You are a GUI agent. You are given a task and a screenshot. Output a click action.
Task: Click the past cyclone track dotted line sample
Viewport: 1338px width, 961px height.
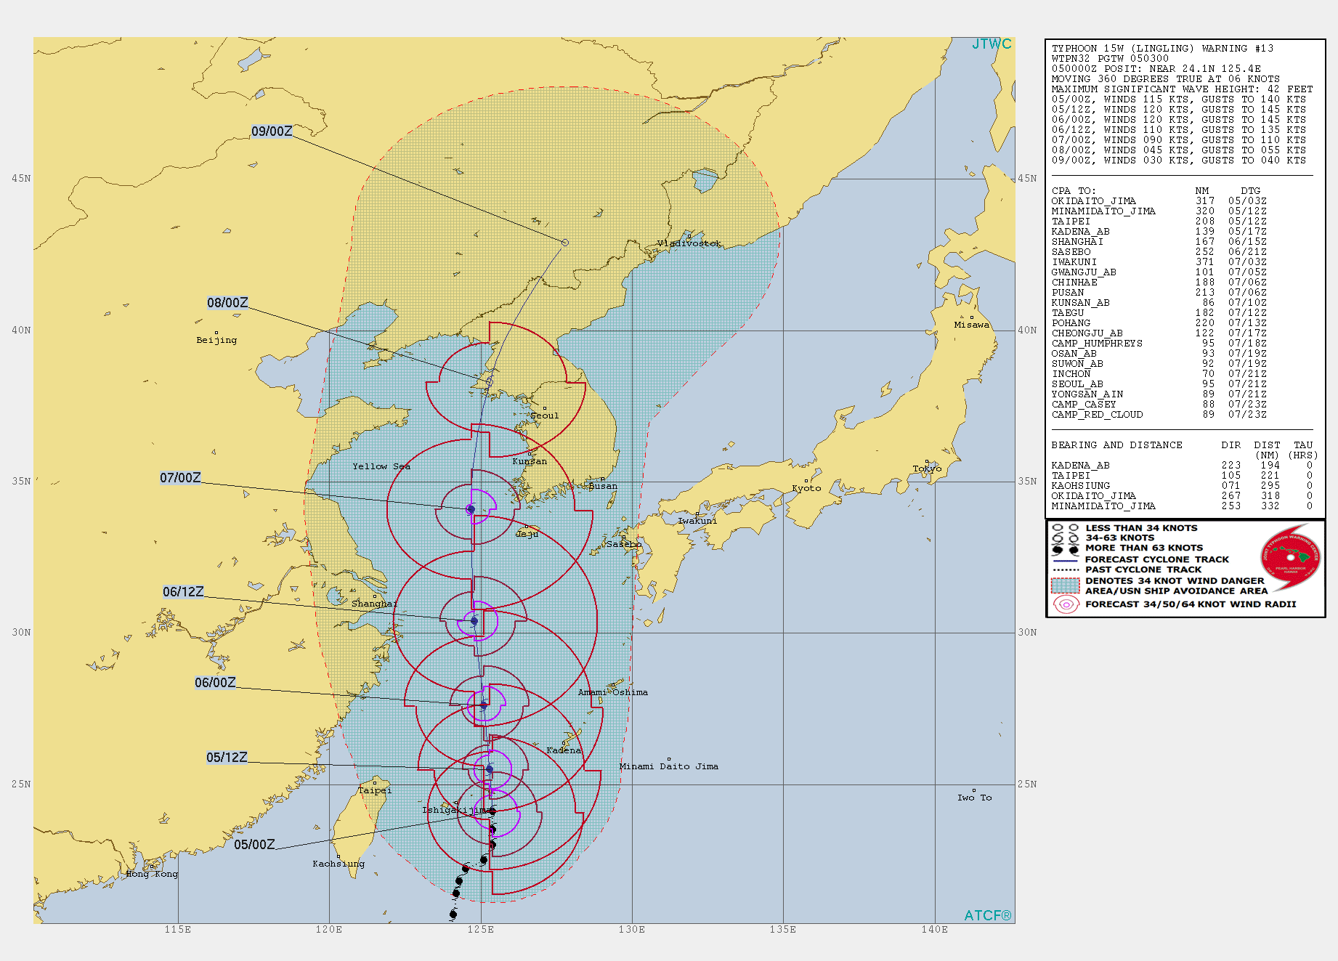tap(1066, 570)
